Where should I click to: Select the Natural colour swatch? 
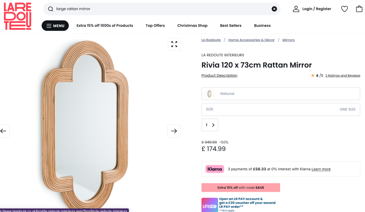(x=209, y=94)
